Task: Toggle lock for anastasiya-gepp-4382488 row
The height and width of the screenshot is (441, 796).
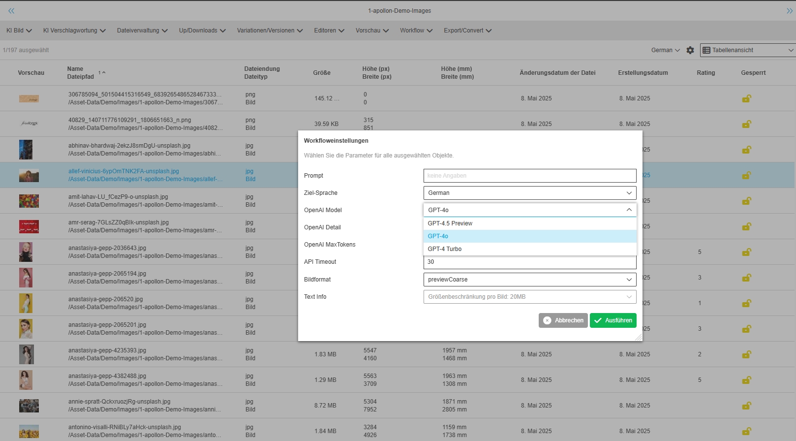Action: coord(746,380)
